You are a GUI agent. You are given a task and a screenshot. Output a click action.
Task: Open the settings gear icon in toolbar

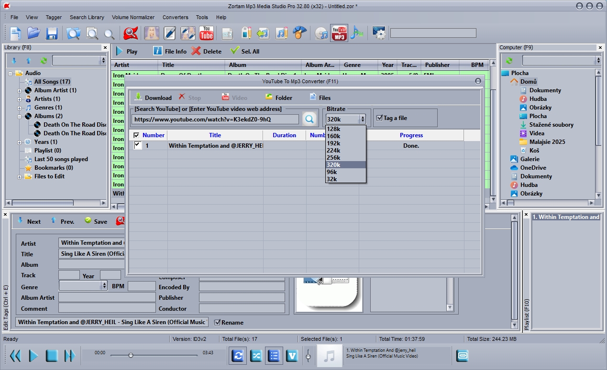tap(378, 33)
